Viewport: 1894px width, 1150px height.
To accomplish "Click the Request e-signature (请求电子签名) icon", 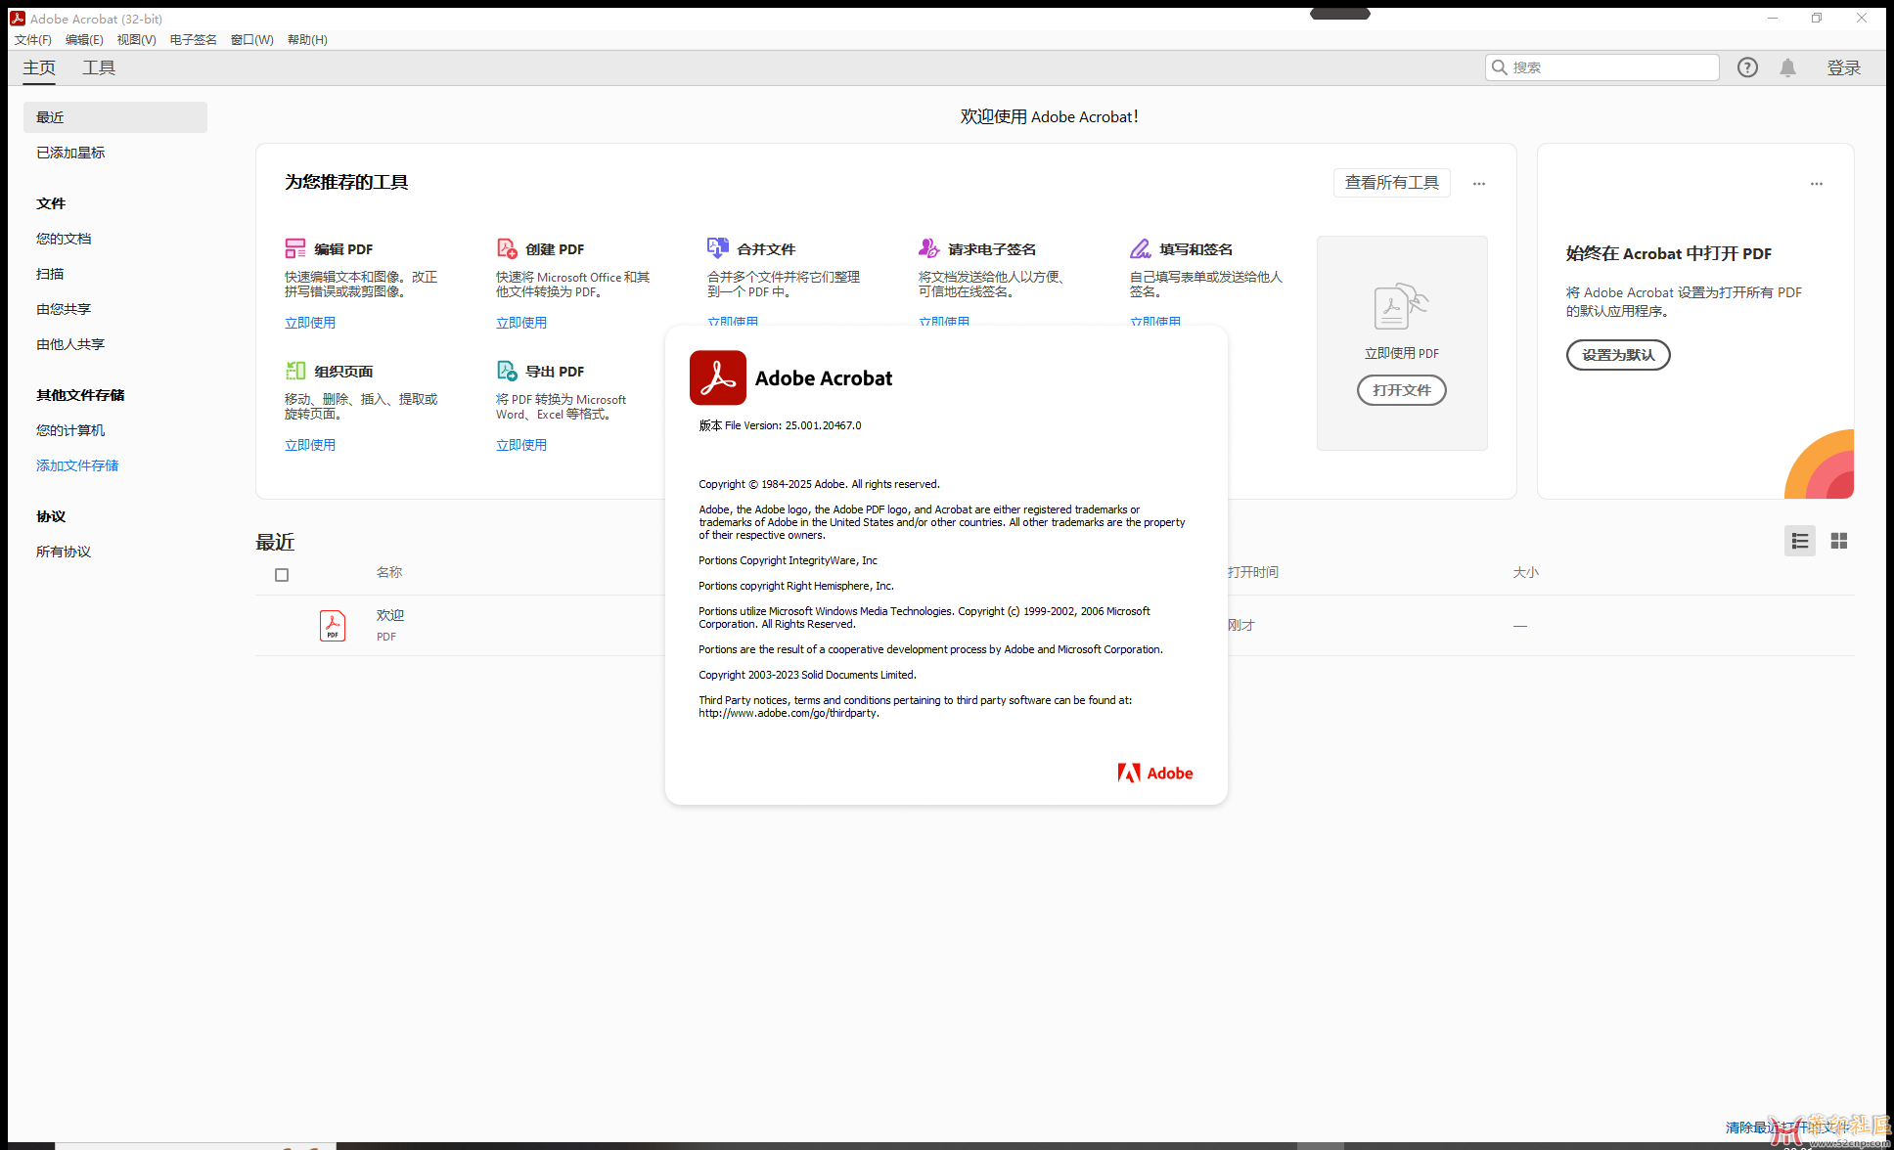I will (x=929, y=248).
